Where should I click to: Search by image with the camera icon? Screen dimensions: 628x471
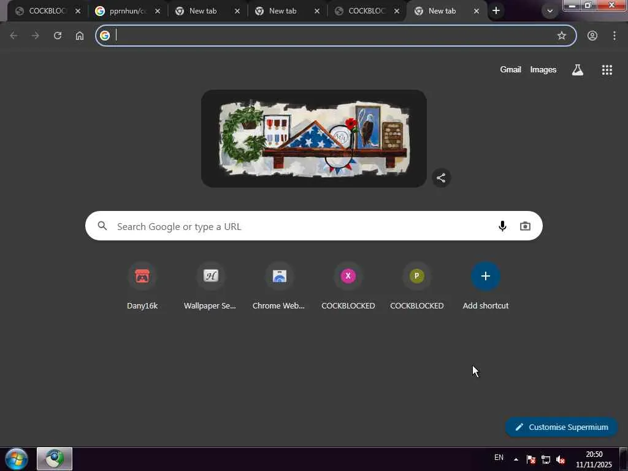point(525,226)
